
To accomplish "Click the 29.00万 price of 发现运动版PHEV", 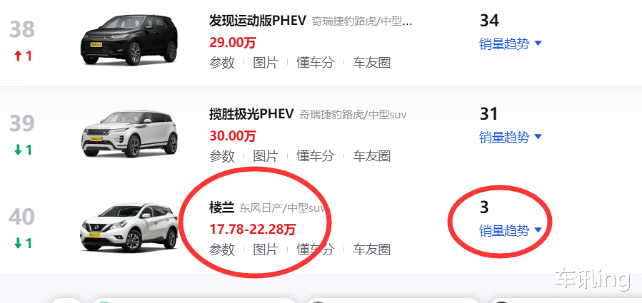I will point(233,42).
